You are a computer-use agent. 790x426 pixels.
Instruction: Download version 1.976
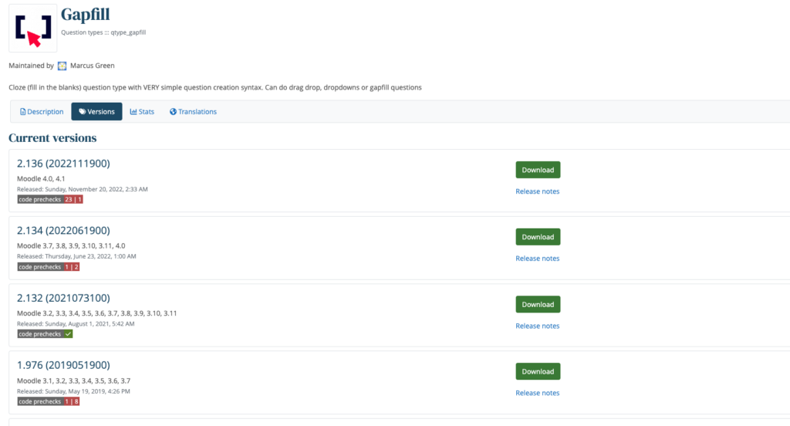[x=538, y=371]
